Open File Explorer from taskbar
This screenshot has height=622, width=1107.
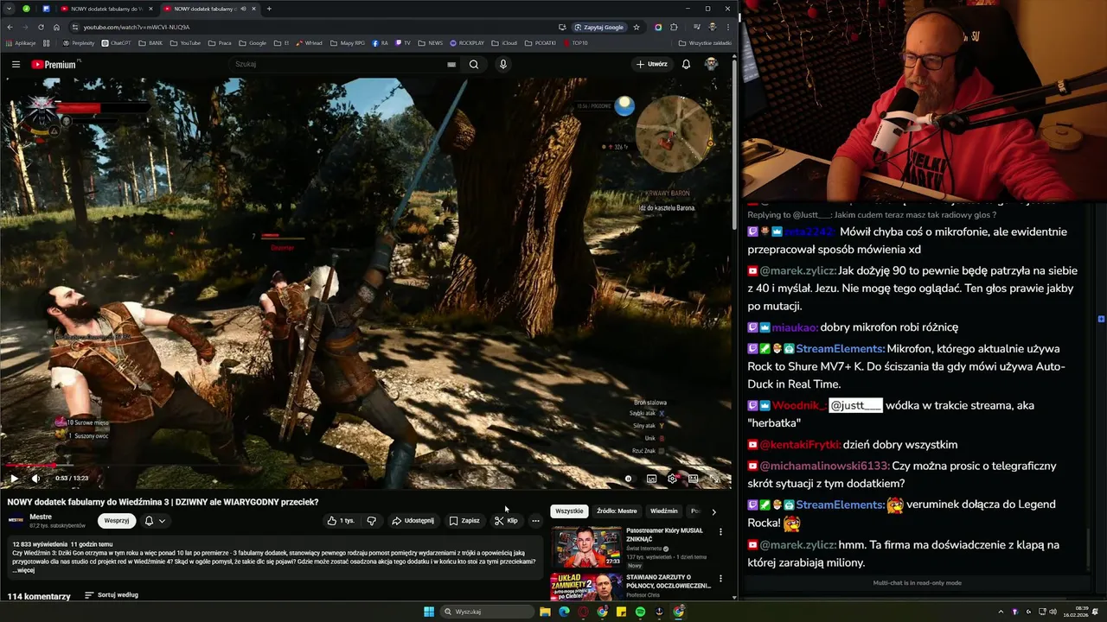[x=545, y=612]
